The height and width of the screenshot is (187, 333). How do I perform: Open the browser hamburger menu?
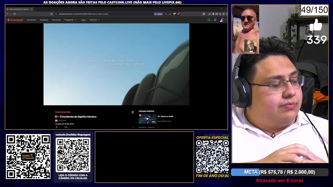[x=227, y=14]
